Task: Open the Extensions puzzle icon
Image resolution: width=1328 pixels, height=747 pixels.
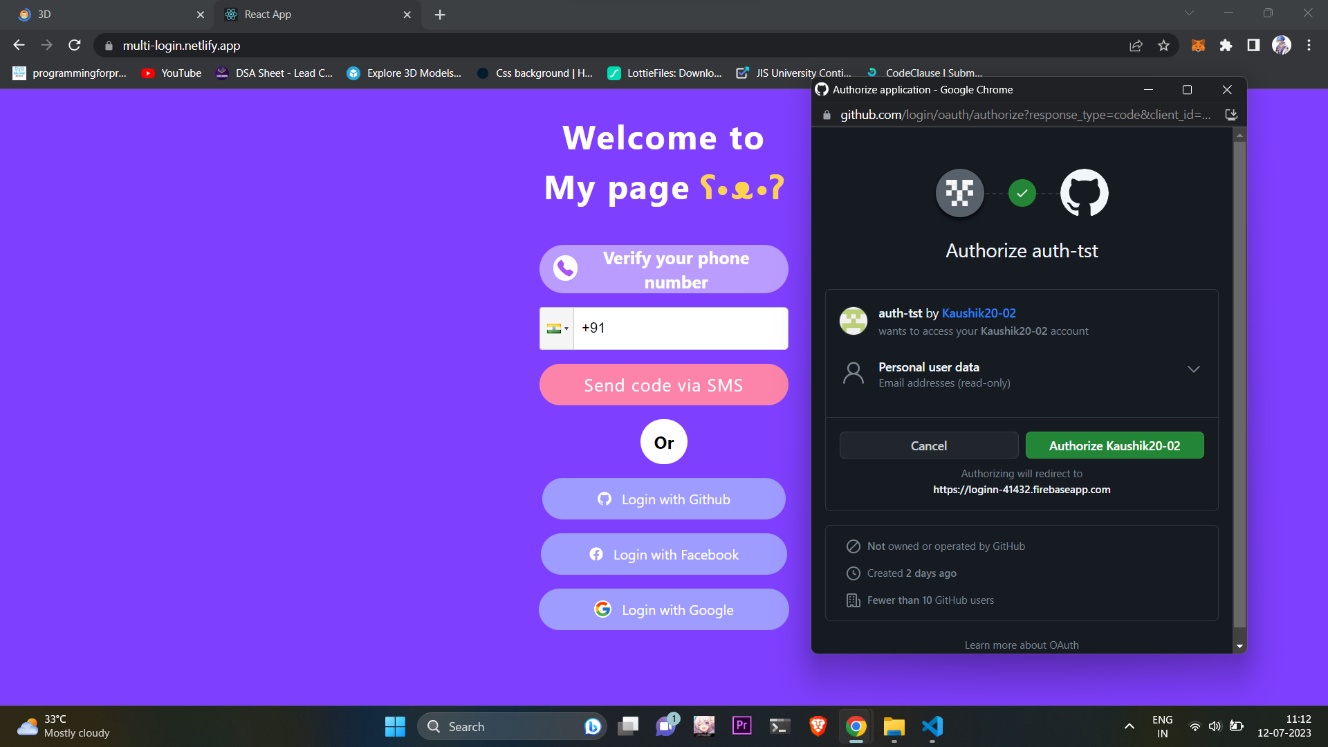Action: pyautogui.click(x=1226, y=46)
